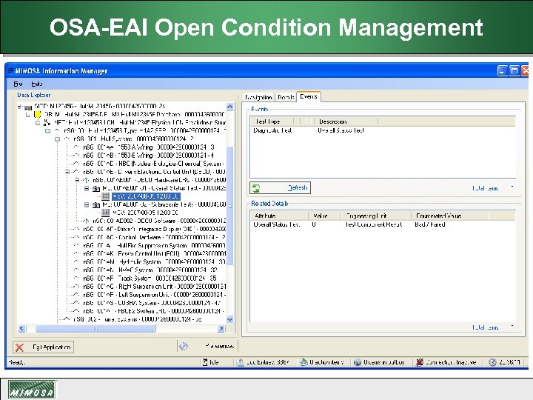This screenshot has width=533, height=400.
Task: Click the Connection Inactive icon in status bar
Action: pyautogui.click(x=420, y=362)
